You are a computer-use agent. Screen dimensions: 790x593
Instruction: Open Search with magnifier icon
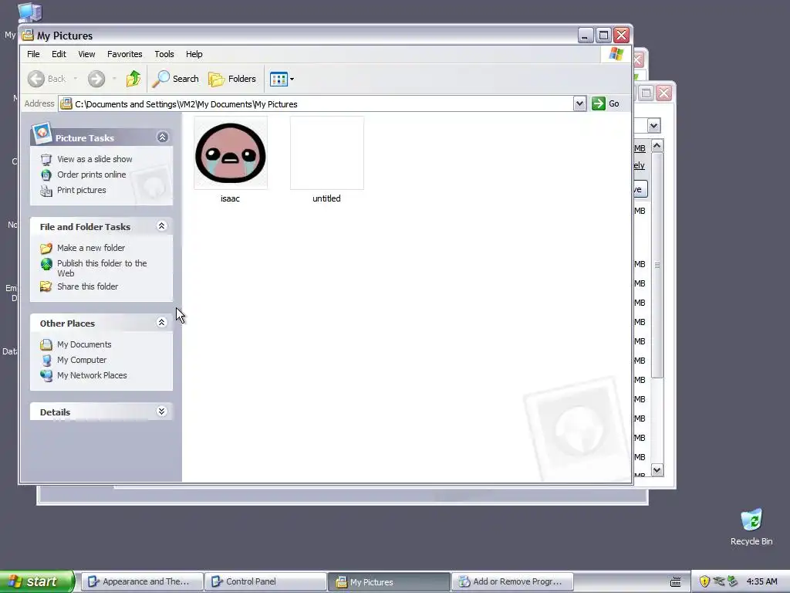pos(176,79)
